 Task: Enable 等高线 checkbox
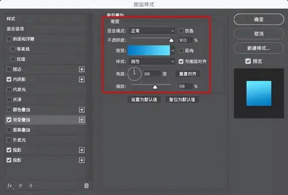[13, 49]
